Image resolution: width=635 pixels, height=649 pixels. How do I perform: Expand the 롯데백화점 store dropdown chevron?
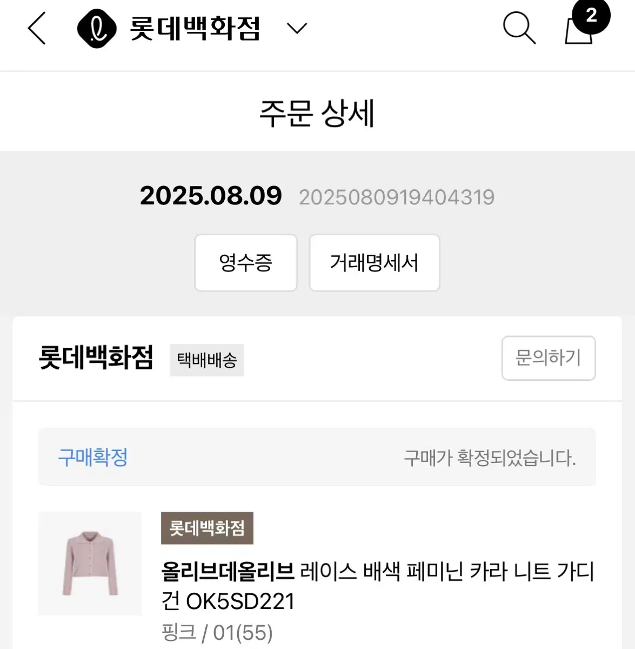pyautogui.click(x=297, y=28)
